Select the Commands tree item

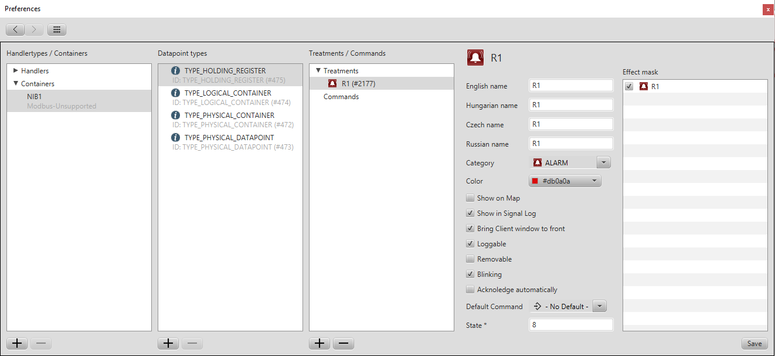click(x=341, y=97)
